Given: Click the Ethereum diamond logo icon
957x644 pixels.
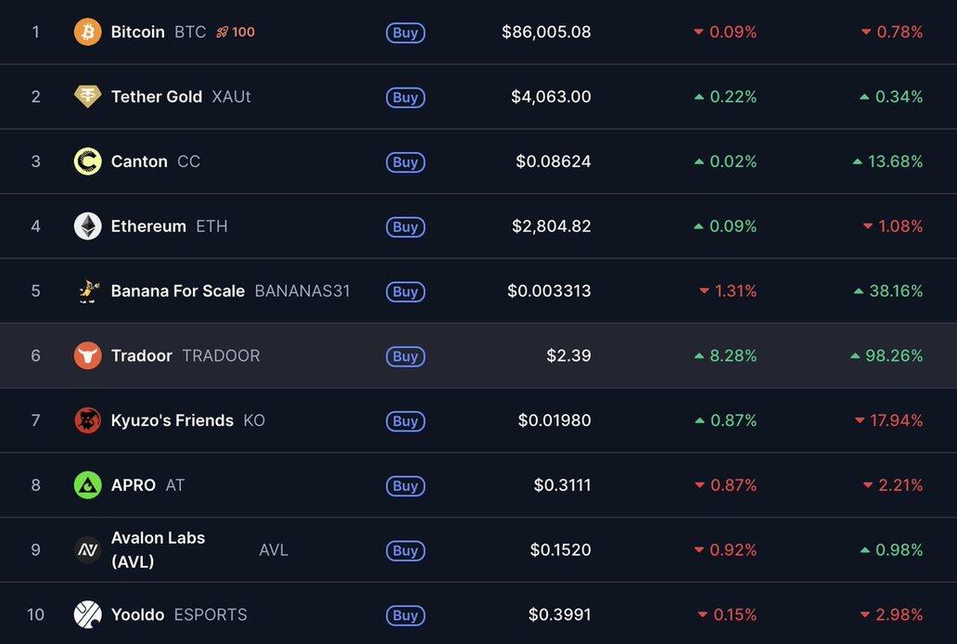Looking at the screenshot, I should pos(87,226).
